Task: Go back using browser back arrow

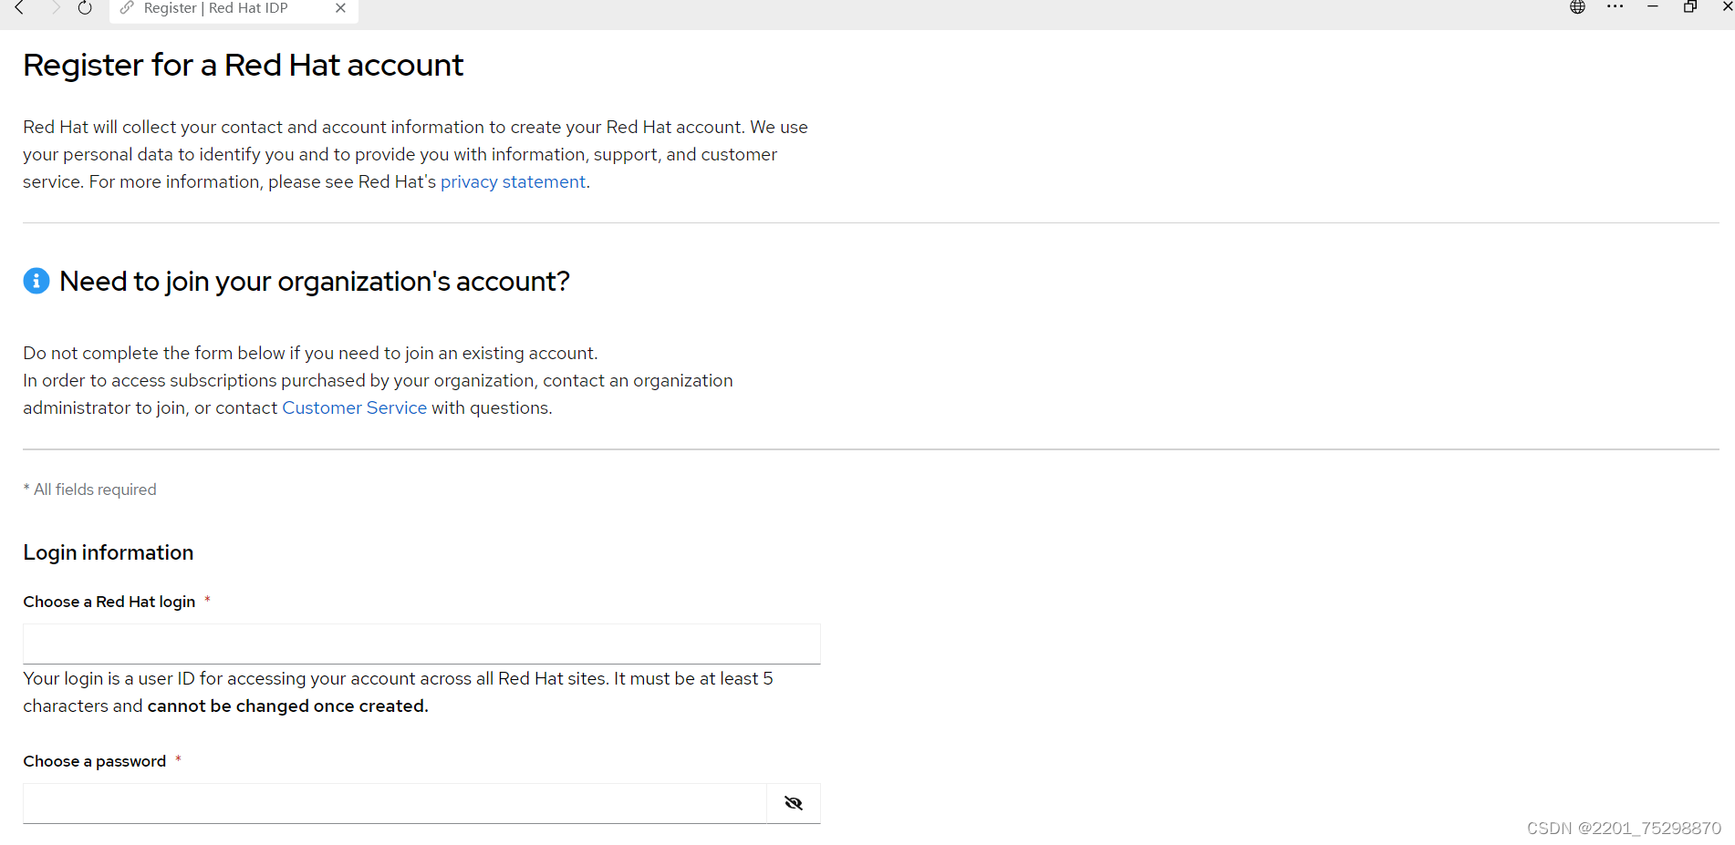Action: pos(19,7)
